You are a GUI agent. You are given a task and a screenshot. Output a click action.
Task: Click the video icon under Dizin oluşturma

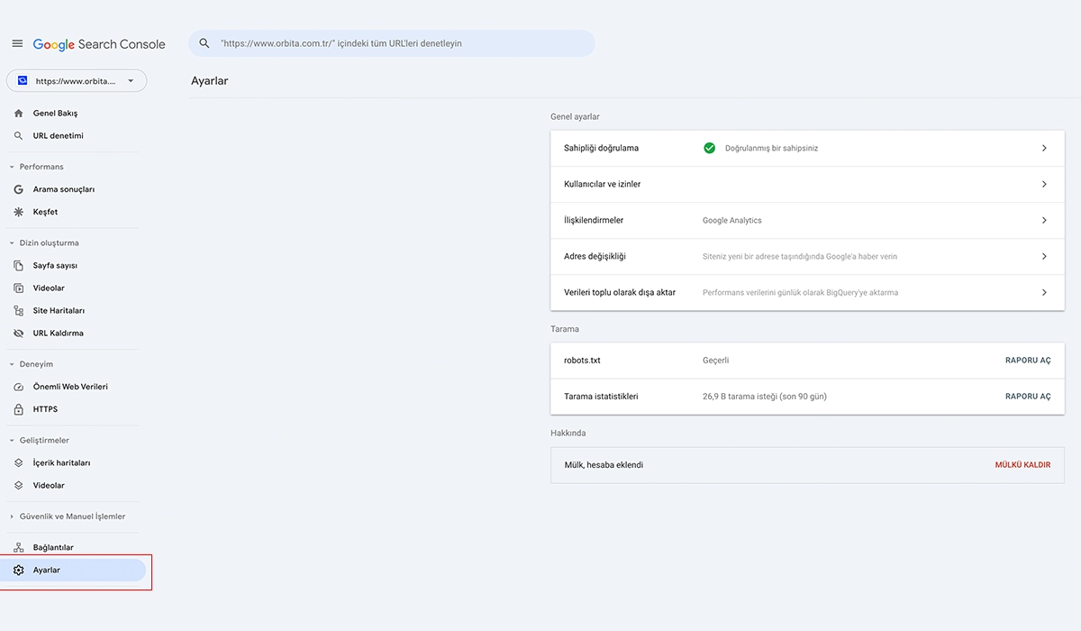pos(19,288)
